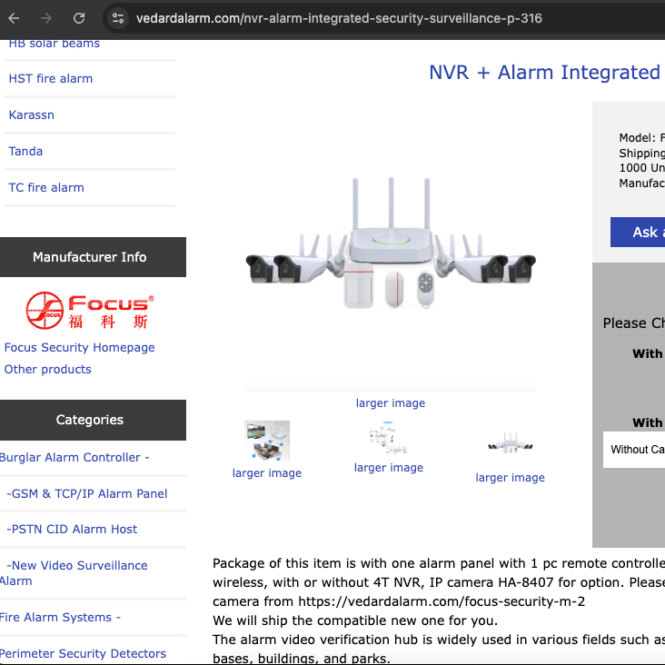This screenshot has height=665, width=665.
Task: Select the first room-scene thumbnail image
Action: click(267, 441)
